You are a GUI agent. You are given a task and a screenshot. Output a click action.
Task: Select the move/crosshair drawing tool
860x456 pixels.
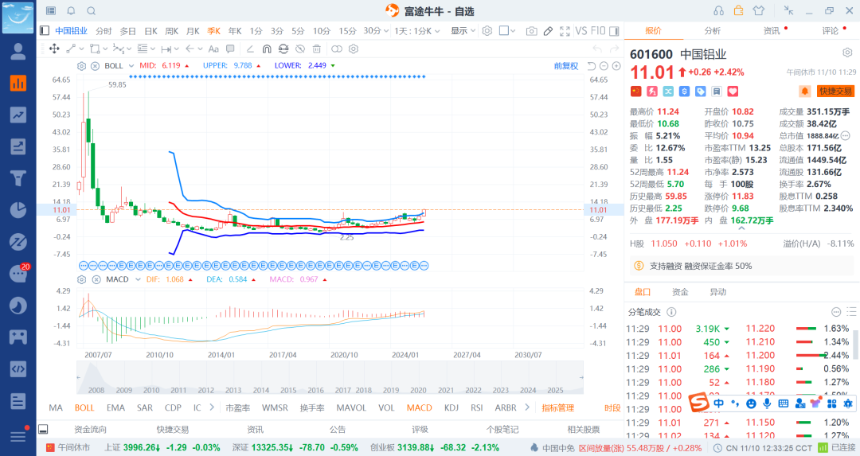[54, 49]
